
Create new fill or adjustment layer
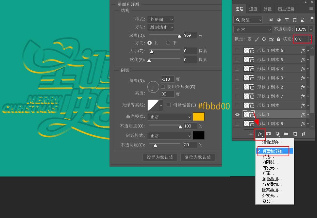point(277,134)
